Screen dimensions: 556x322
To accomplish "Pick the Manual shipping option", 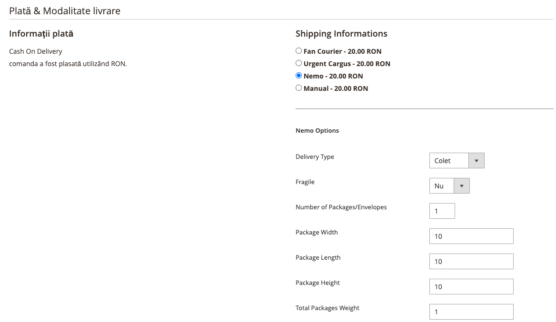I will (x=298, y=88).
